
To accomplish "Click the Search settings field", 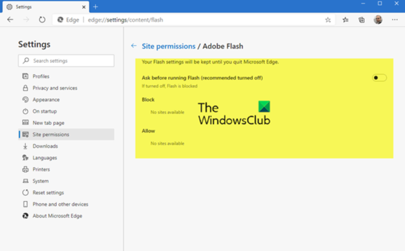I will (x=66, y=61).
